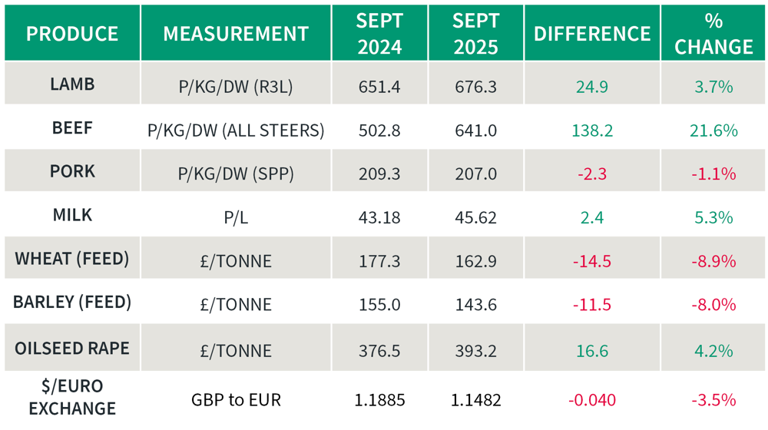Click the wheat -8.9% change value

click(713, 261)
